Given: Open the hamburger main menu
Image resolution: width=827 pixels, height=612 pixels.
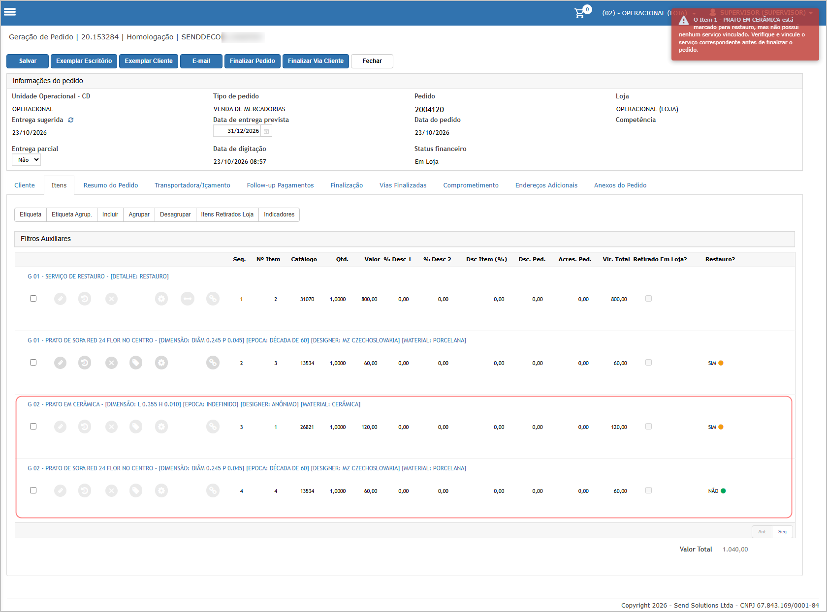Looking at the screenshot, I should 10,12.
